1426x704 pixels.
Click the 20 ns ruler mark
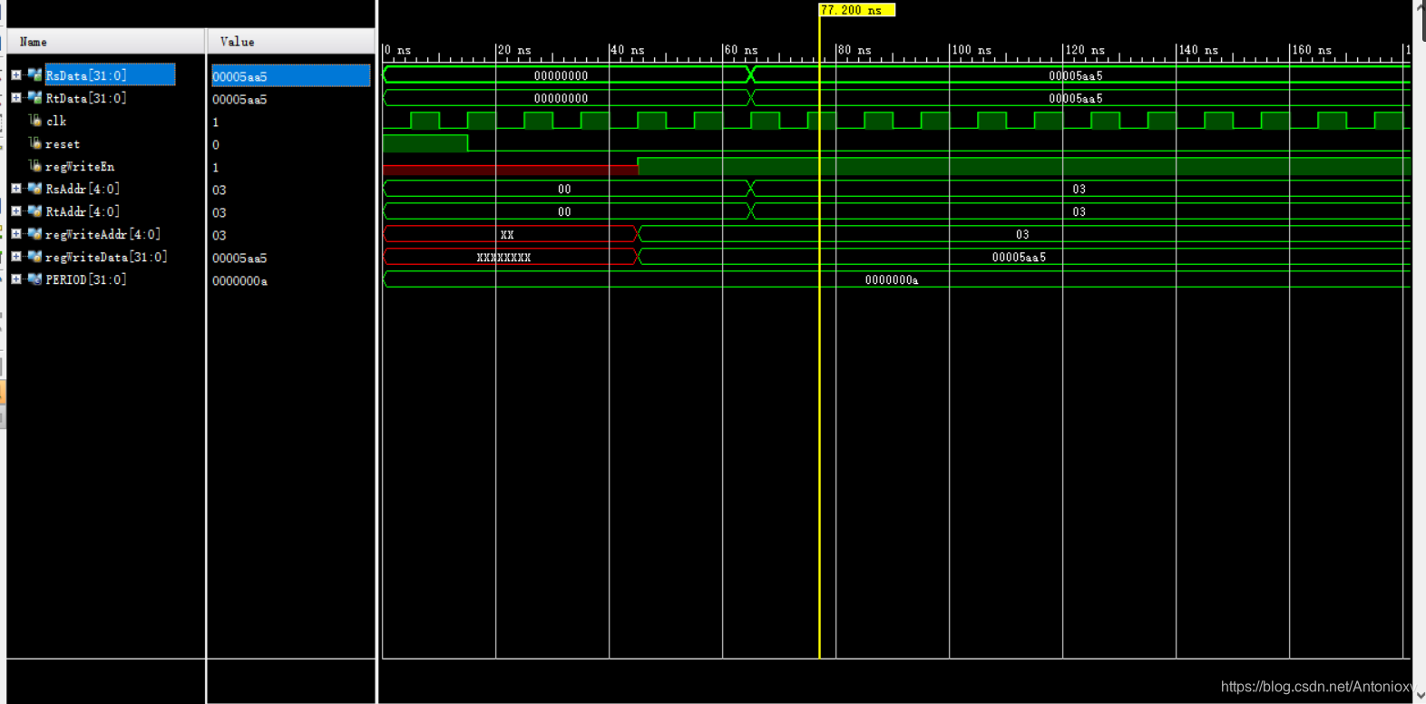point(514,50)
